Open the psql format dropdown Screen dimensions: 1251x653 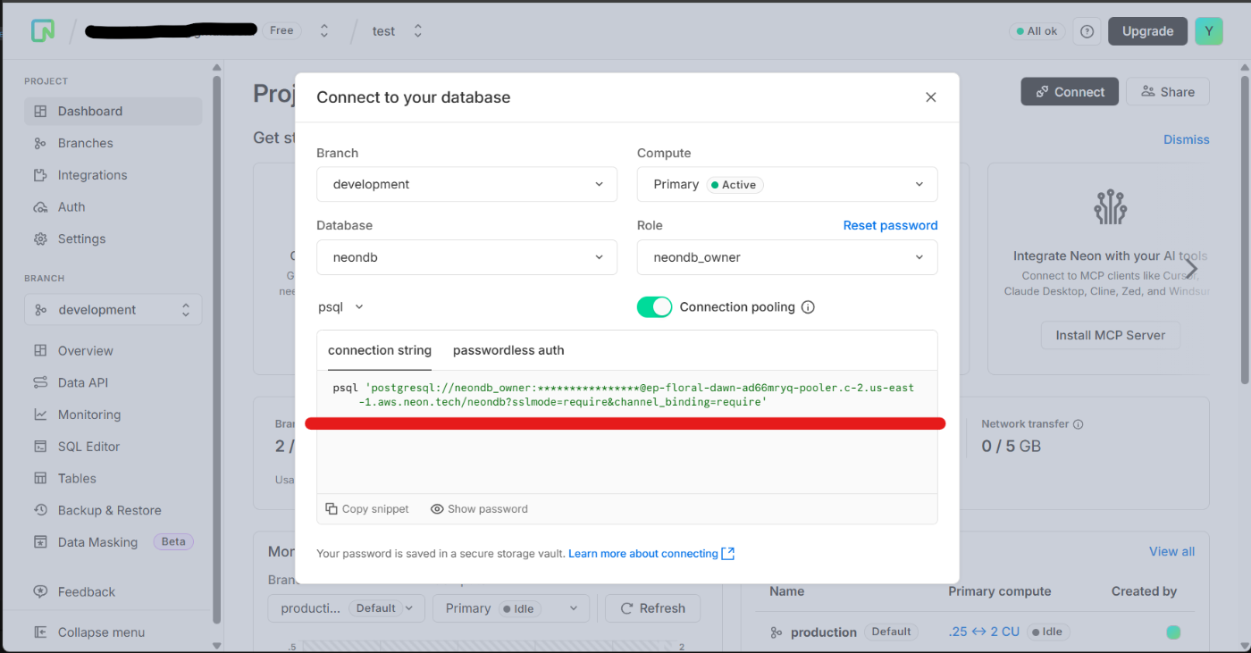pos(340,307)
